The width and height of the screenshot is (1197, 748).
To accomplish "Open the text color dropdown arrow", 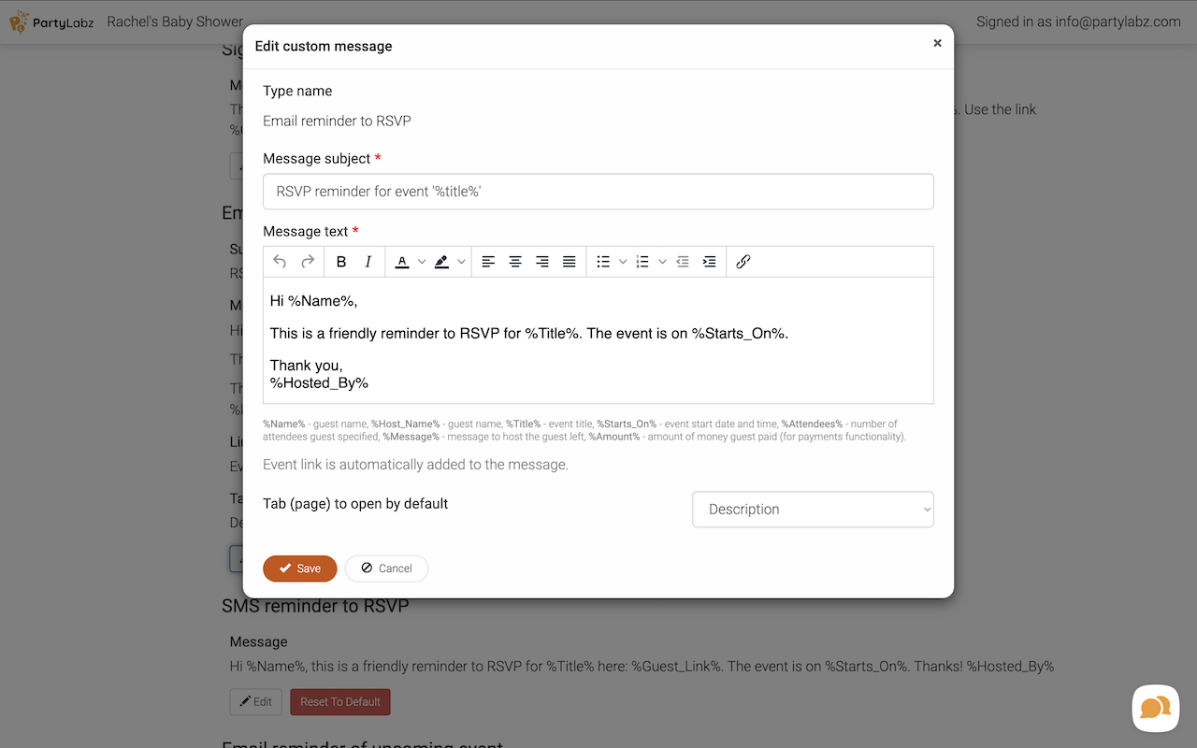I will 422,262.
